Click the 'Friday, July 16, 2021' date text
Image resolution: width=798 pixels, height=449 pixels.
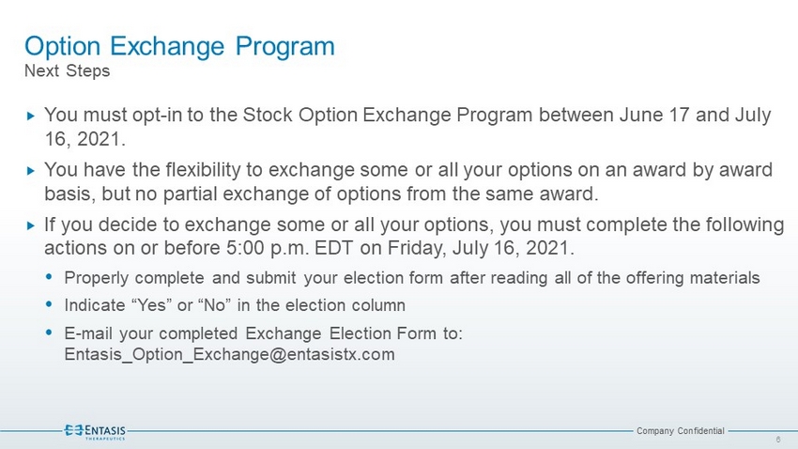(x=481, y=248)
